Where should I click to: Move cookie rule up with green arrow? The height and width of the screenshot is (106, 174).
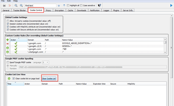tap(7, 48)
